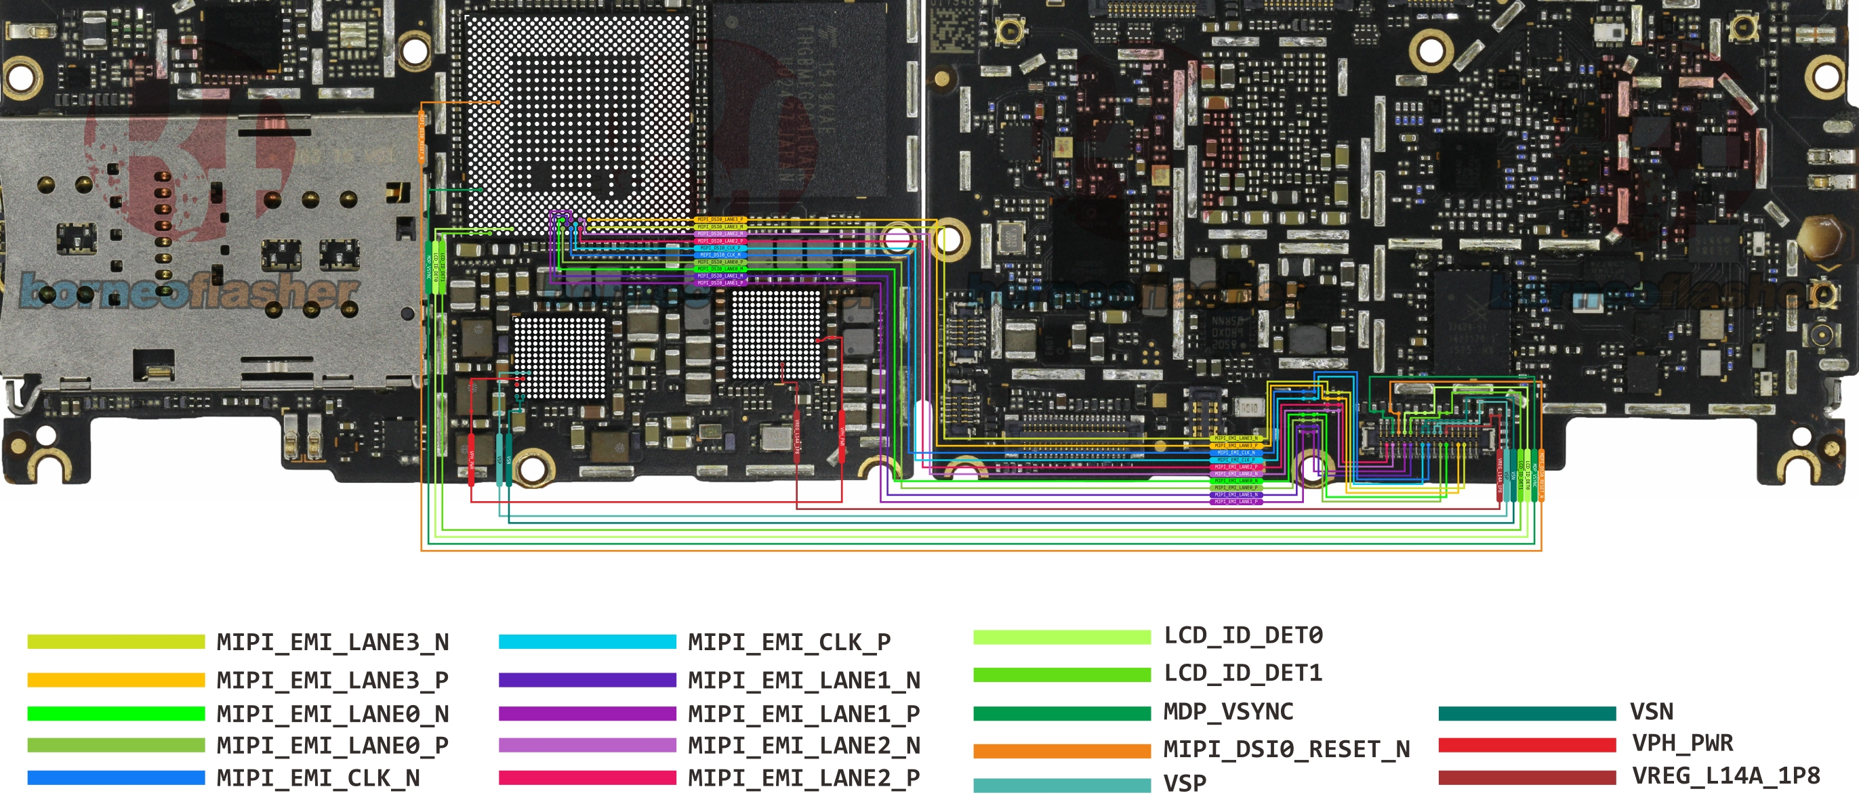Select the MIPI_DSI0_LANE1_M wire tag
The width and height of the screenshot is (1859, 810).
(721, 276)
